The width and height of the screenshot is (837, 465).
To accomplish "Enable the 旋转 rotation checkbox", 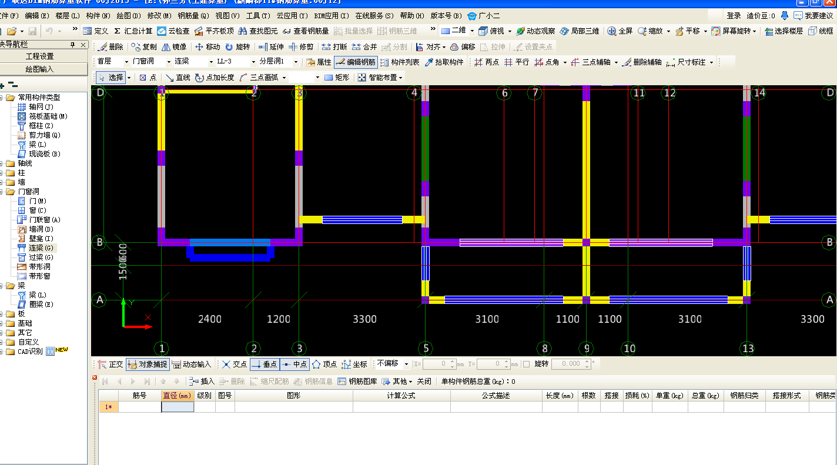I will pyautogui.click(x=527, y=364).
